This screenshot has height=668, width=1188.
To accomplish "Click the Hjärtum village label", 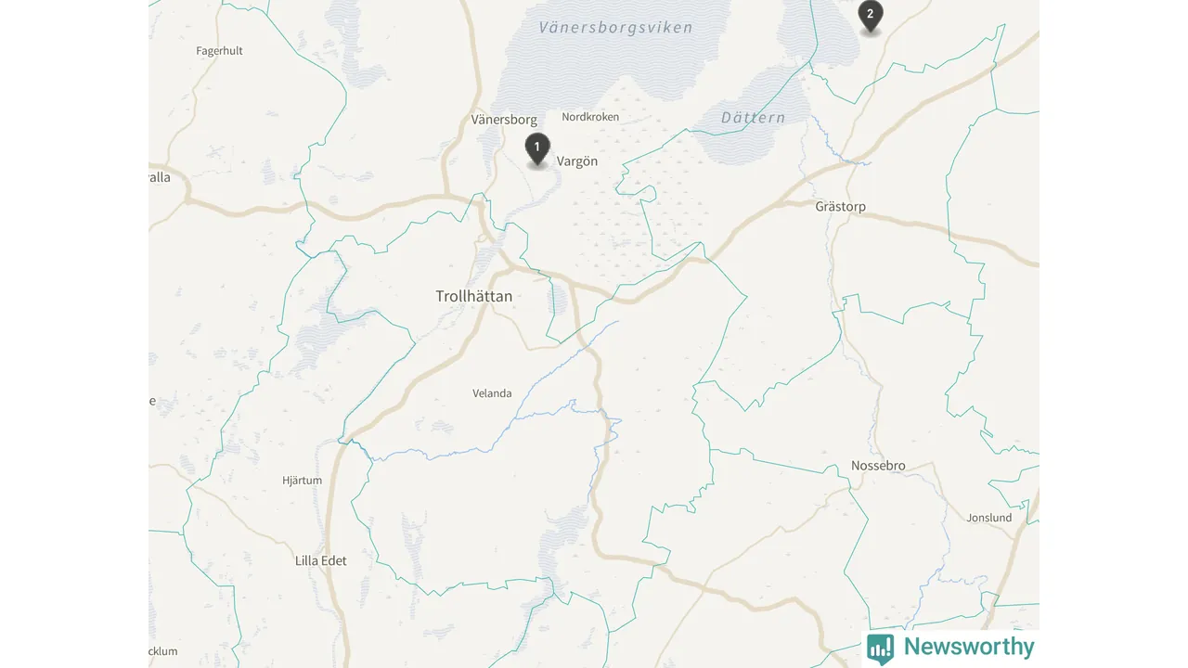I will (302, 481).
